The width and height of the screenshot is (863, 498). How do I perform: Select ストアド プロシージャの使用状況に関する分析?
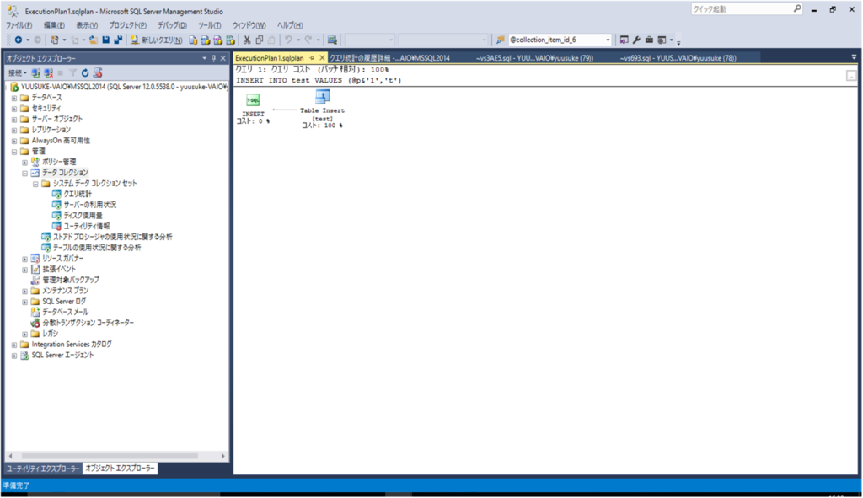click(112, 237)
